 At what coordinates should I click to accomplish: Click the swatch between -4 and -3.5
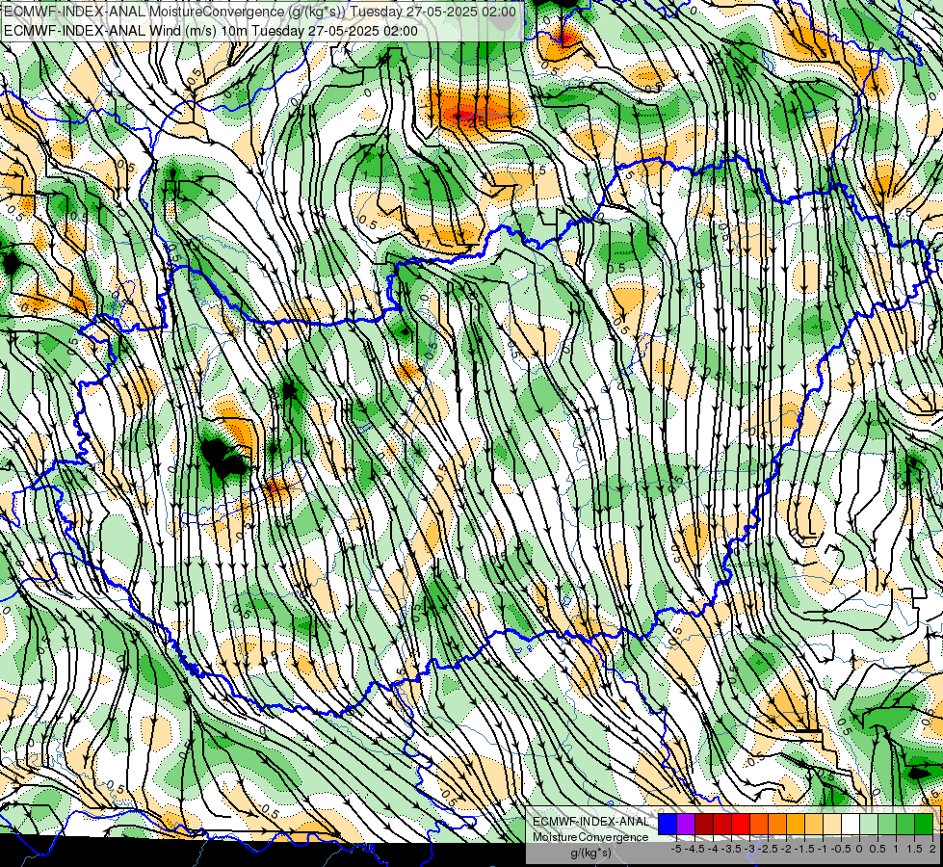pyautogui.click(x=722, y=825)
